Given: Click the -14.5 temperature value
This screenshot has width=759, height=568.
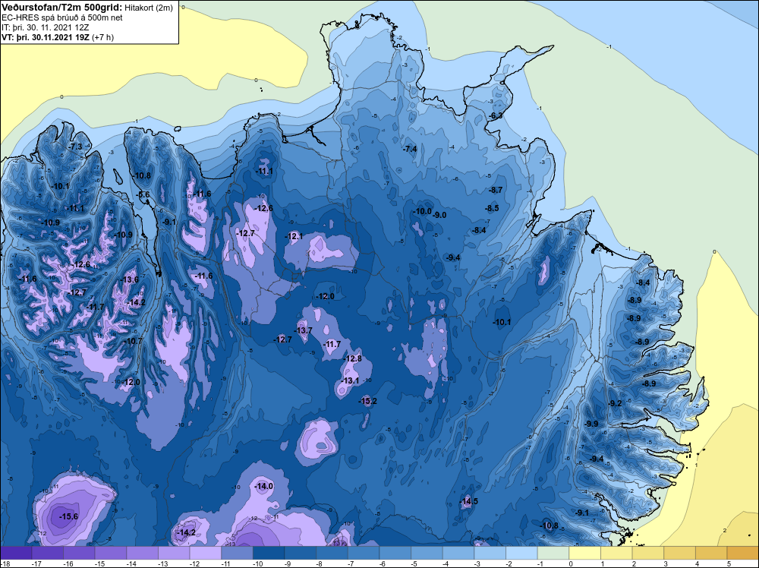Looking at the screenshot, I should tap(468, 501).
